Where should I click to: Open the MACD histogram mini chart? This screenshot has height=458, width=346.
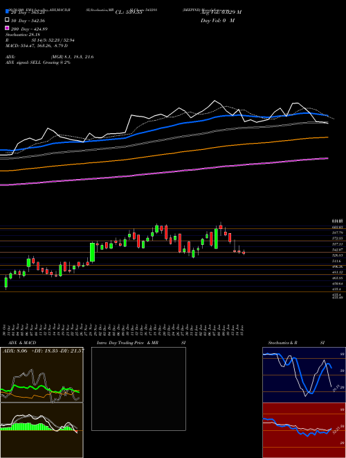point(42,430)
